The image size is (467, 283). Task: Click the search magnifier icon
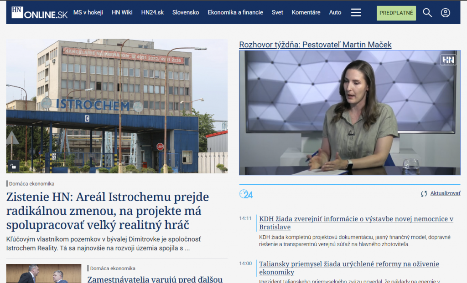pos(427,12)
